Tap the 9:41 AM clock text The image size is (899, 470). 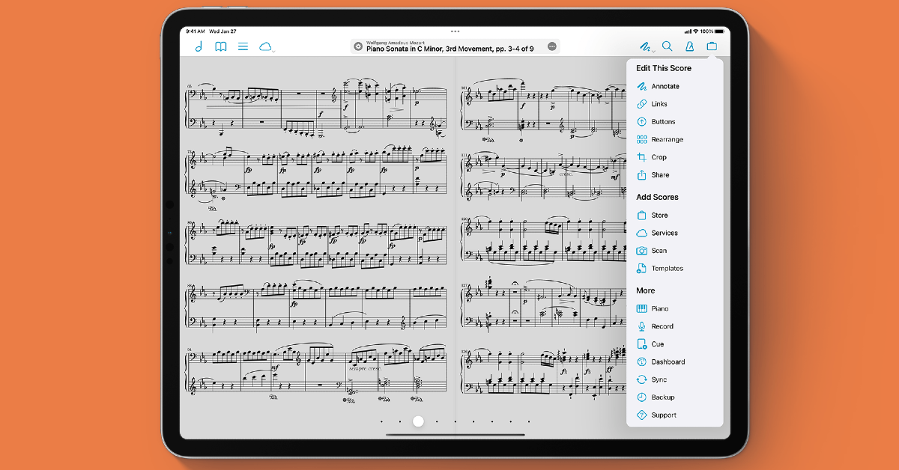(x=195, y=31)
